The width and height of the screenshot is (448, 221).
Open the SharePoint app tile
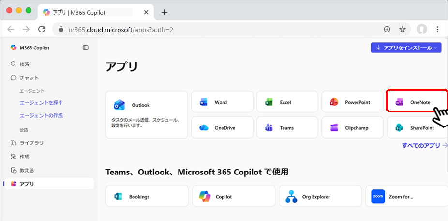(x=416, y=128)
